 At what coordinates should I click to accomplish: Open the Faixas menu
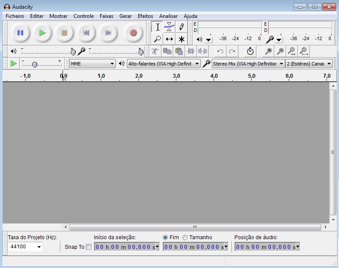point(106,16)
